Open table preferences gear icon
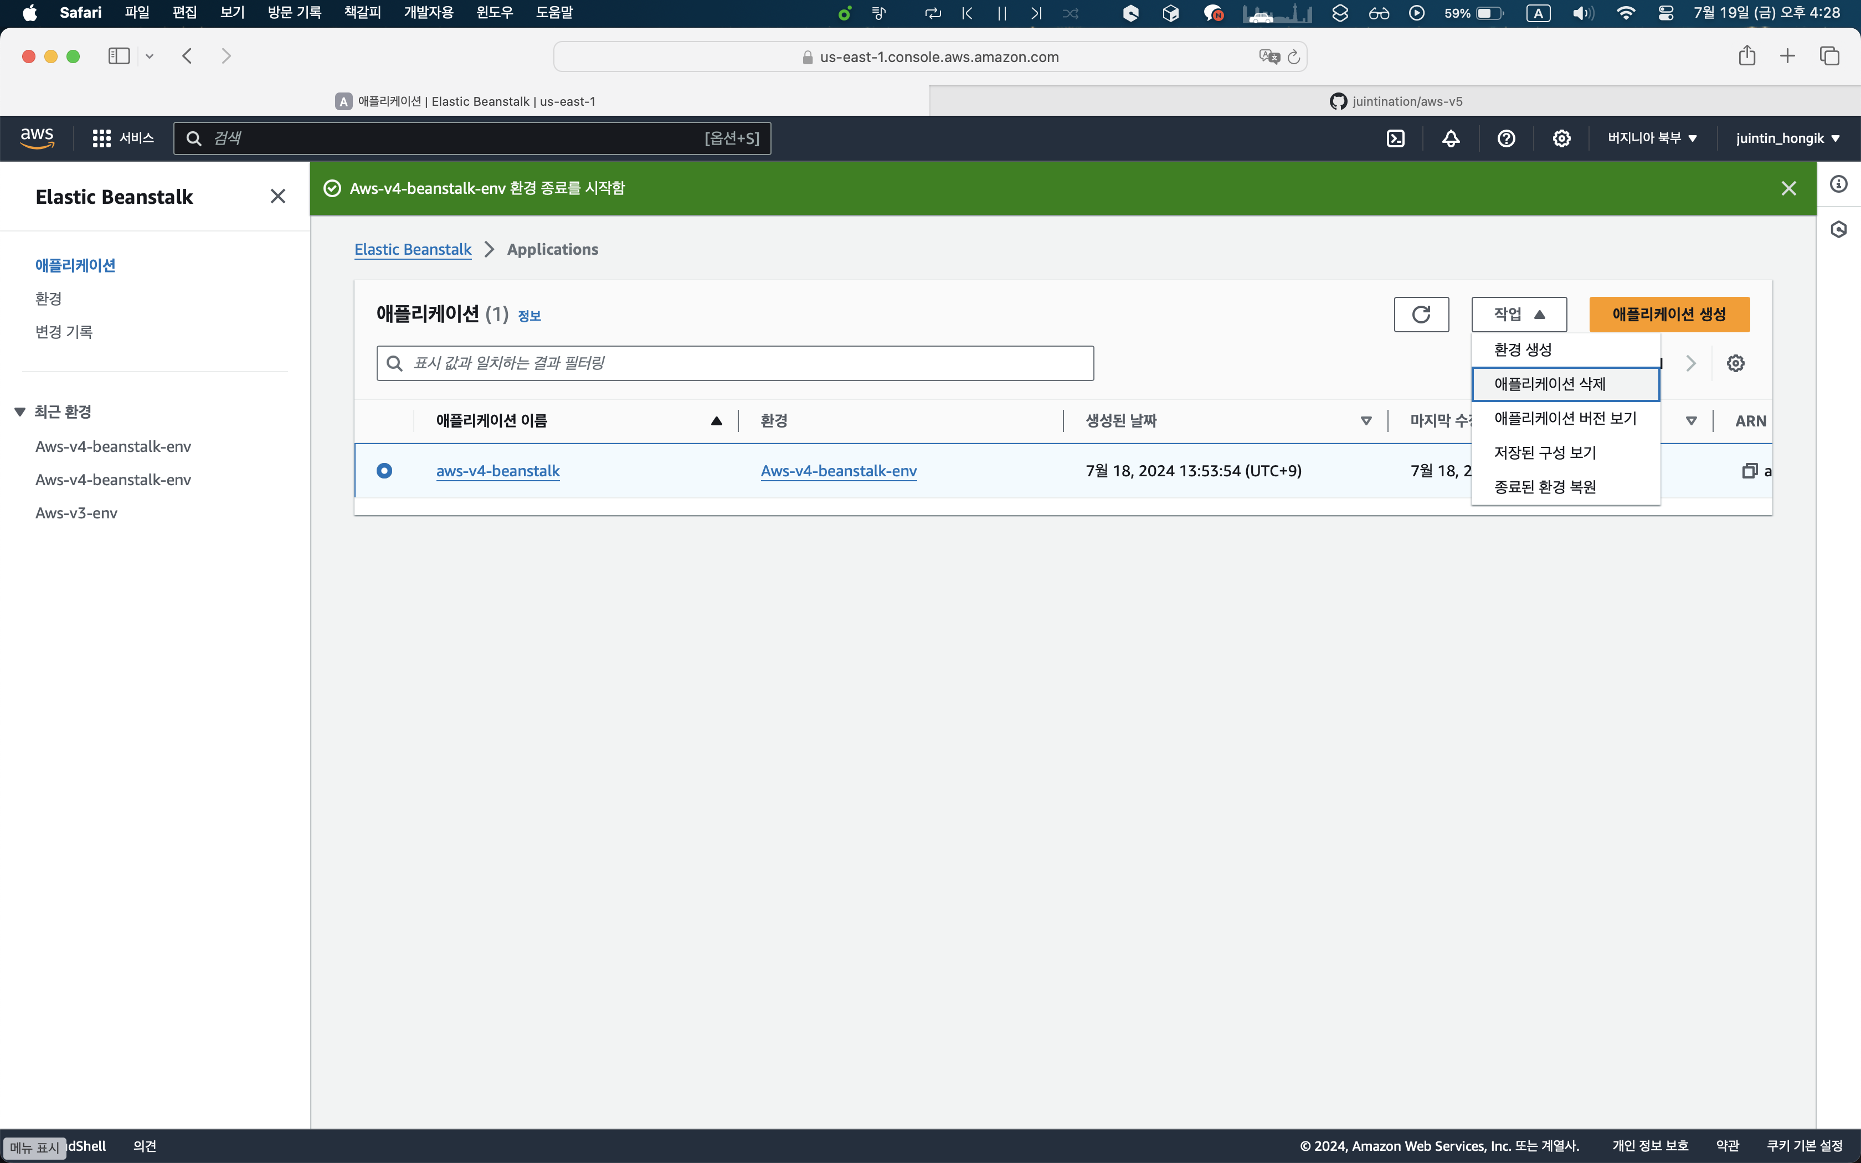Viewport: 1861px width, 1163px height. pos(1735,363)
